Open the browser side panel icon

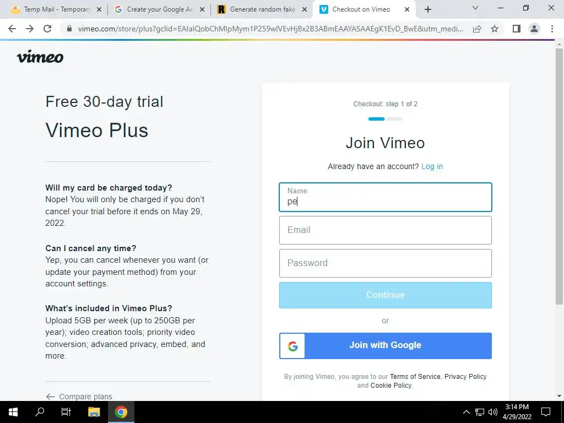517,29
